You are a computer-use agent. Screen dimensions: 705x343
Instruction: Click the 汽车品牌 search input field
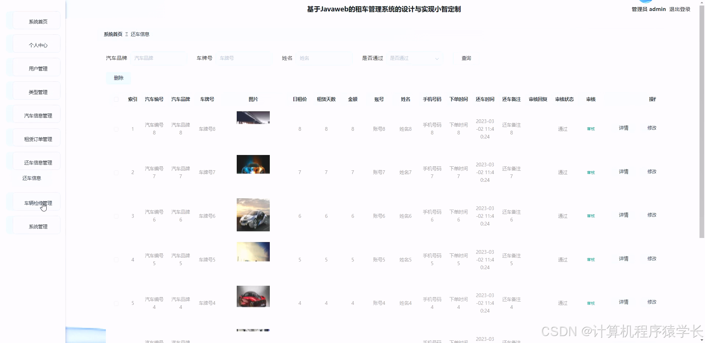[x=159, y=58]
